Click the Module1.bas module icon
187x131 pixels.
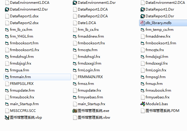coord(143,104)
